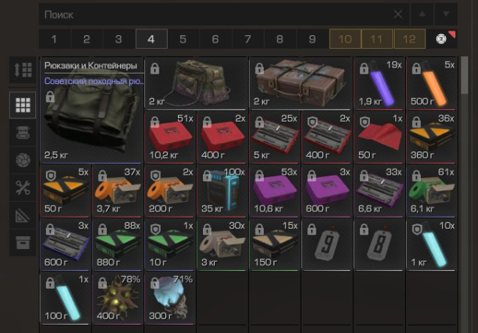Select the ruler triangle category icon

(x=23, y=215)
